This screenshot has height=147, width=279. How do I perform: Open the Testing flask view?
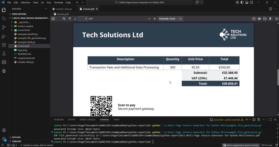tap(4, 54)
